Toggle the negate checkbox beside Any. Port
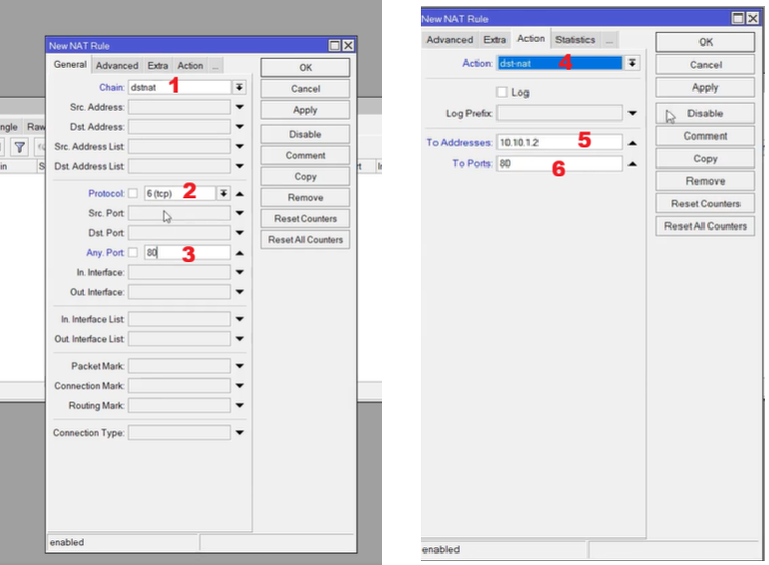The width and height of the screenshot is (769, 565). pos(134,252)
